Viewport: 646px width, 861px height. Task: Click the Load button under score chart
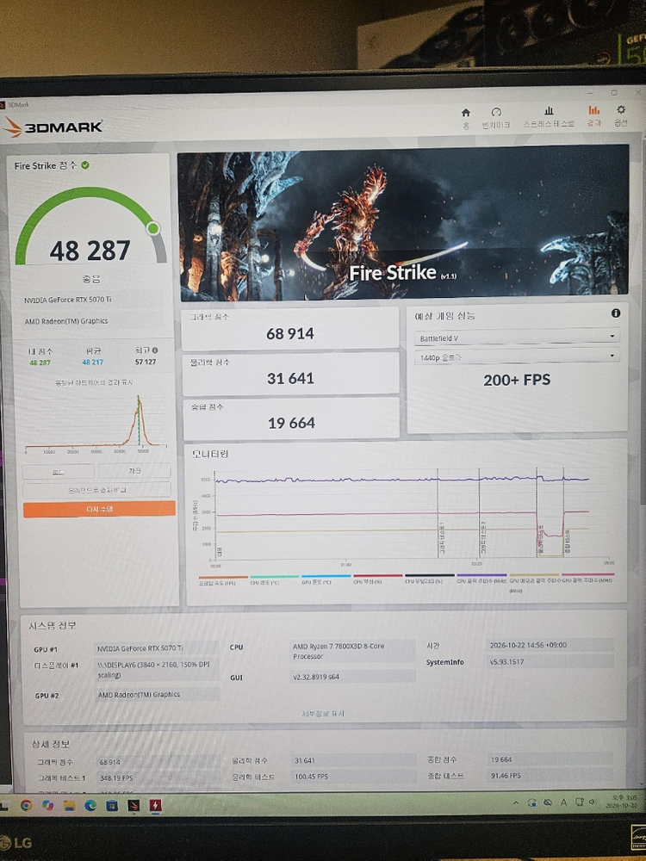tap(59, 472)
